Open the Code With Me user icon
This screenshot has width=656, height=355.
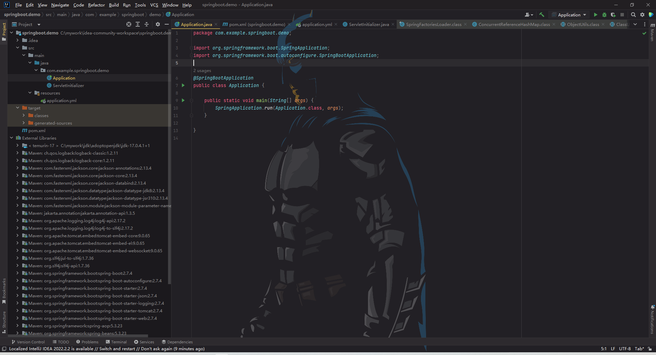529,15
